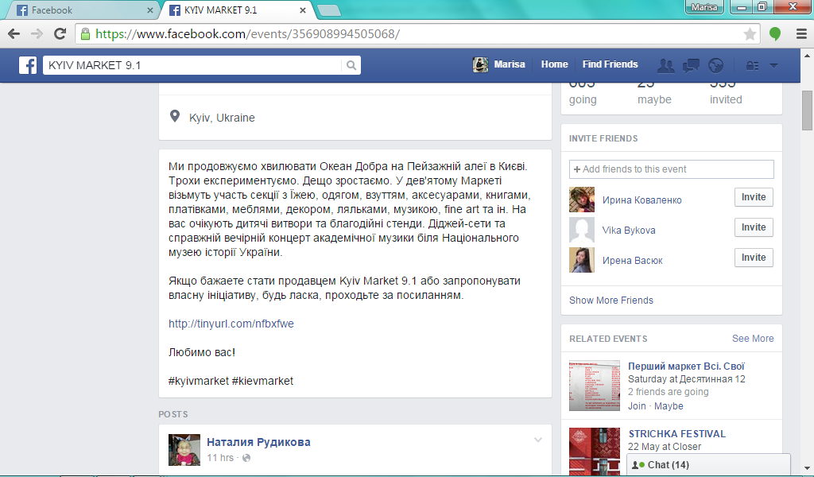Open Наталия Рудикова post avatar

point(184,450)
